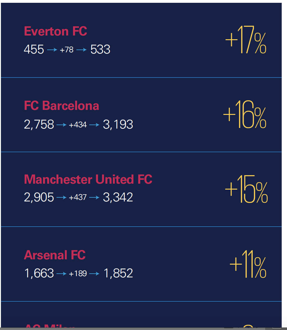Click the arrow between 2,758 and +434
The height and width of the screenshot is (330, 287).
61,125
